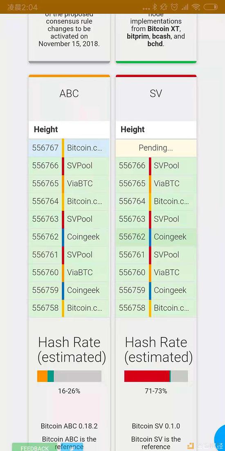This screenshot has width=225, height=451.
Task: Tap the muted bell status icon
Action: tap(164, 7)
